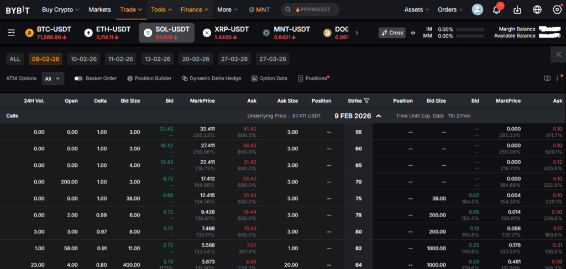The image size is (566, 269).
Task: Expand the Tools menu
Action: [161, 10]
